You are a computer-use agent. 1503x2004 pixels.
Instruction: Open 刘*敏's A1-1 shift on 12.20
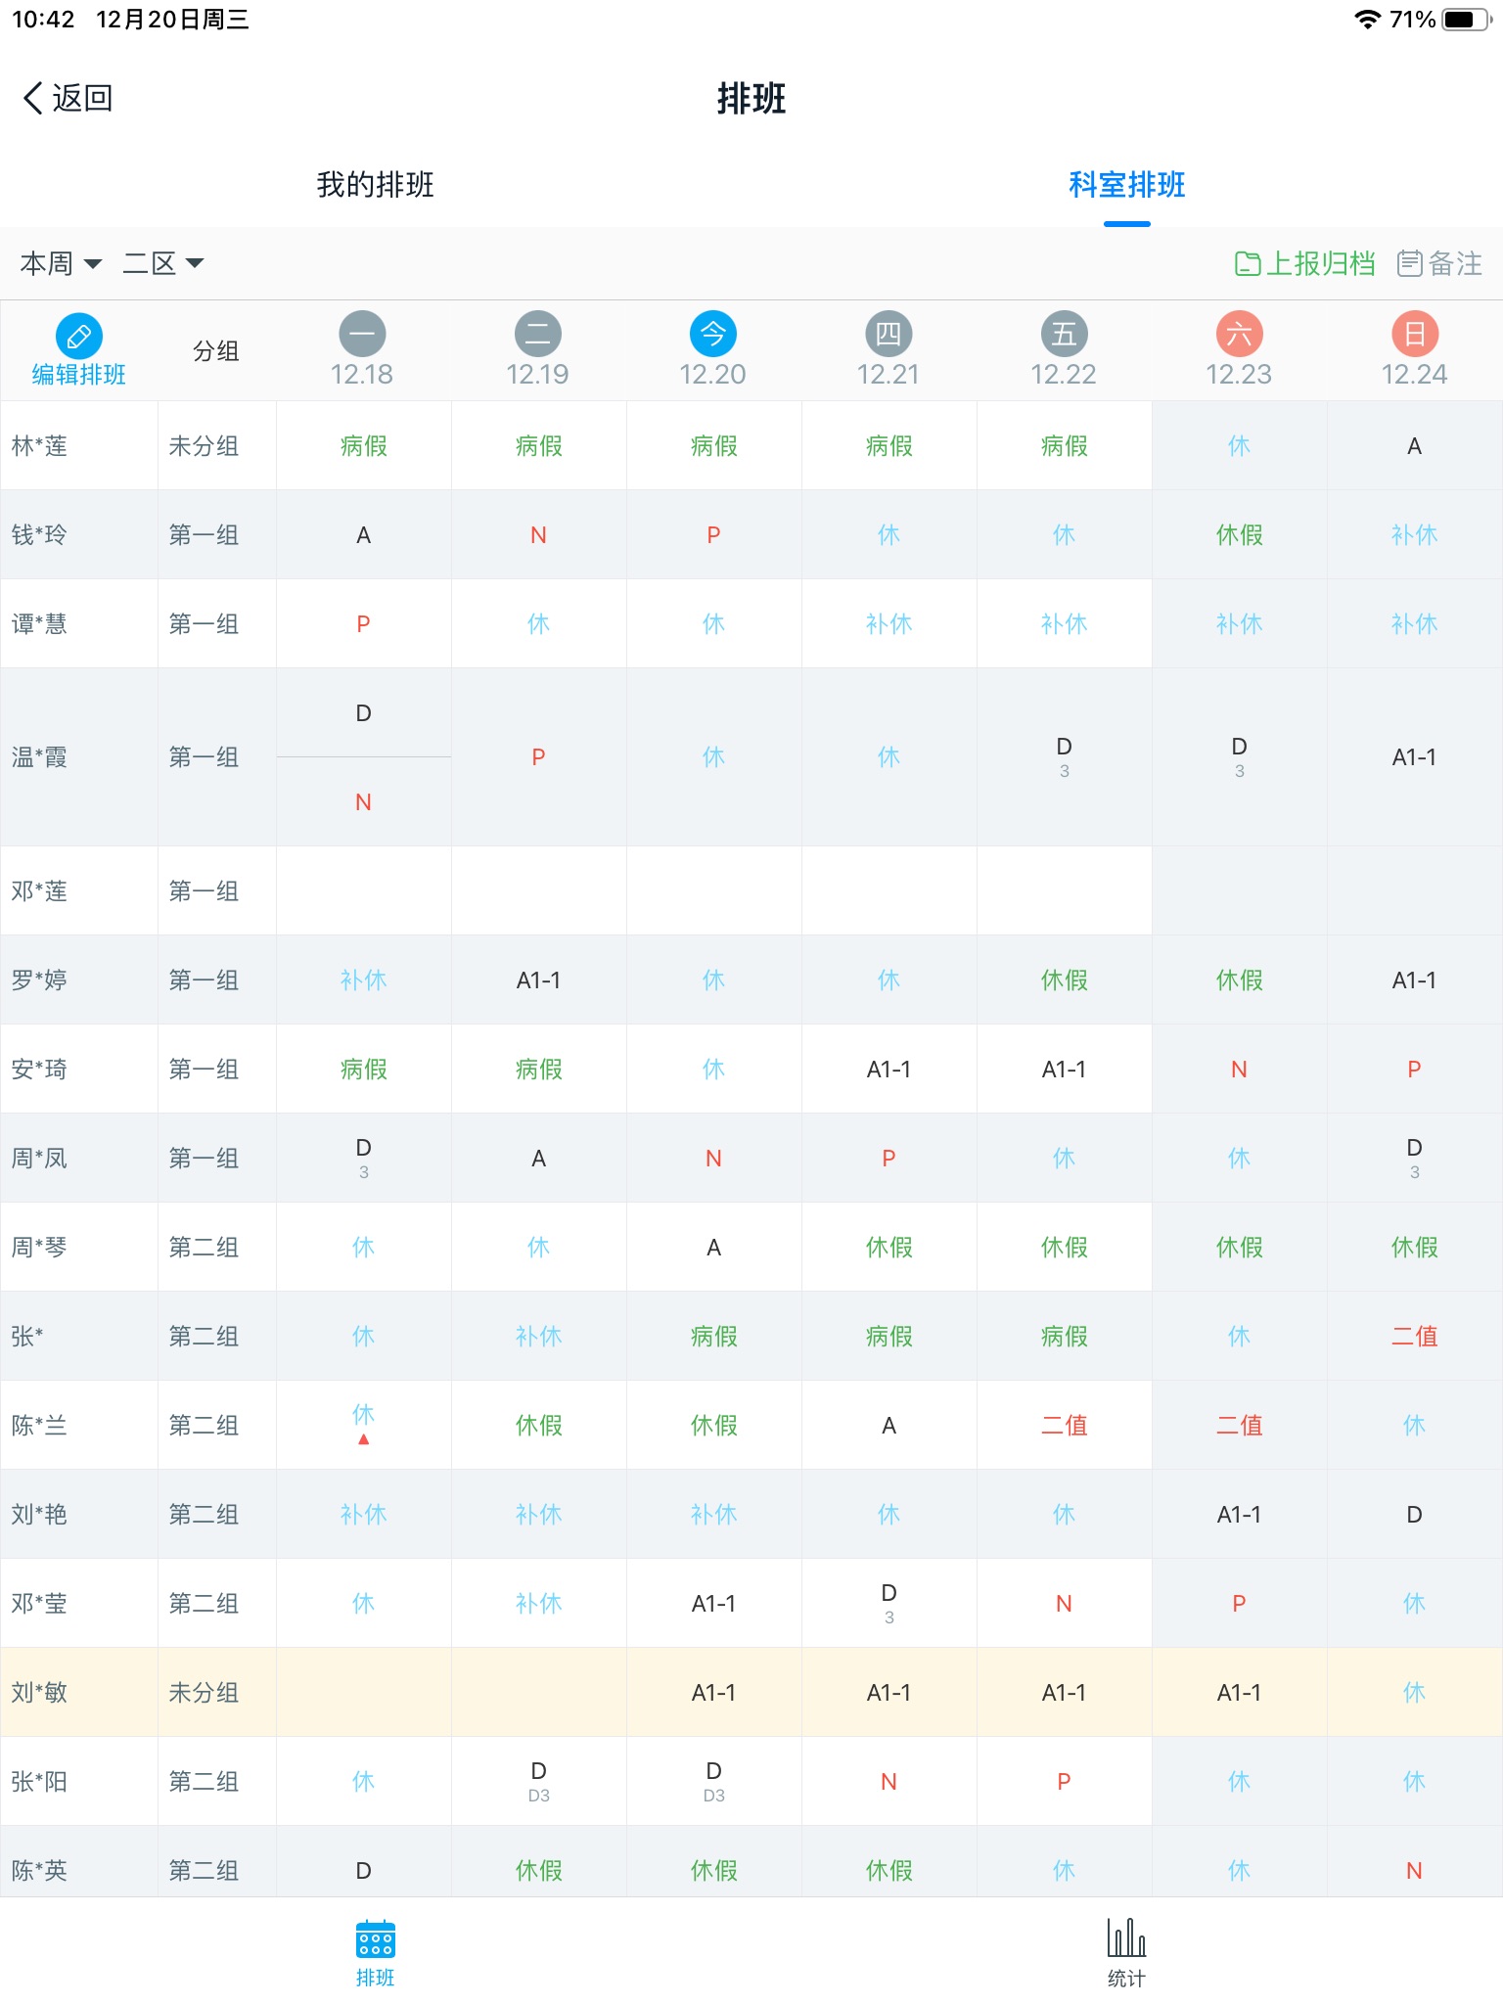[x=713, y=1693]
